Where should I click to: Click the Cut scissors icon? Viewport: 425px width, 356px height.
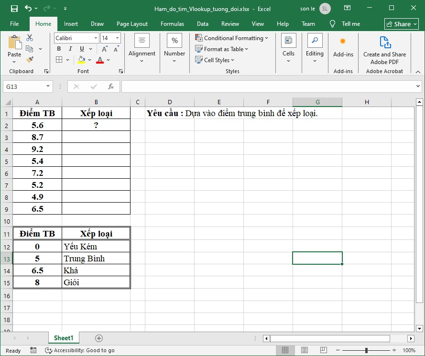(x=29, y=37)
